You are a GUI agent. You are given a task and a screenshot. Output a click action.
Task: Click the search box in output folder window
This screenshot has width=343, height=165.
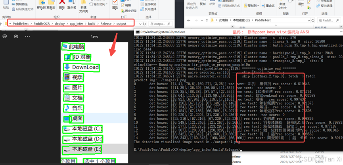[160, 24]
